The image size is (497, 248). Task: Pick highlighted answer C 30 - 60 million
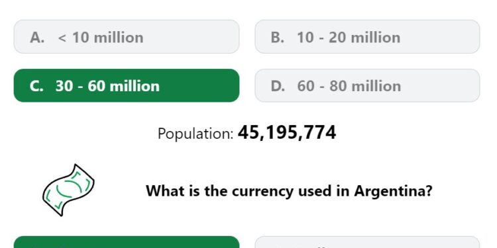tap(127, 85)
